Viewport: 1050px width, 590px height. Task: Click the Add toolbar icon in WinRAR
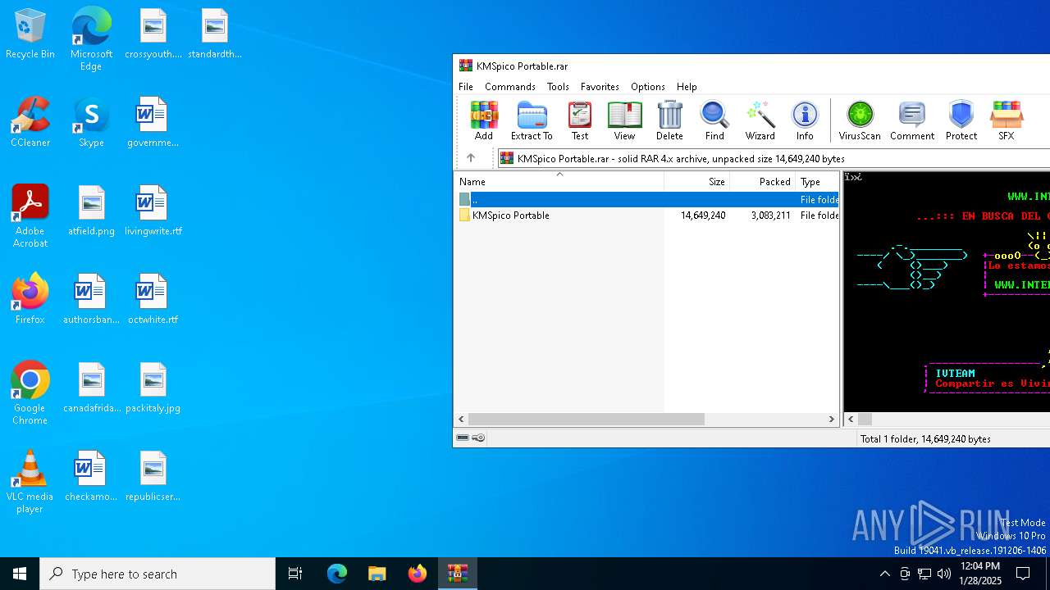pyautogui.click(x=484, y=120)
